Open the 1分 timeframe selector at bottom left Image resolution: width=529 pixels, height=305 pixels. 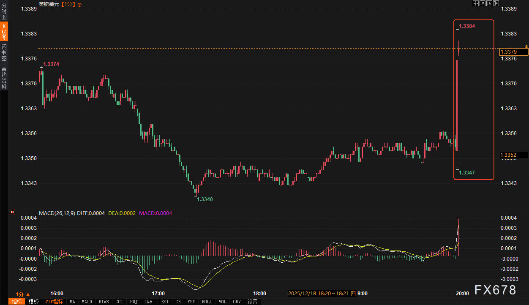click(23, 294)
